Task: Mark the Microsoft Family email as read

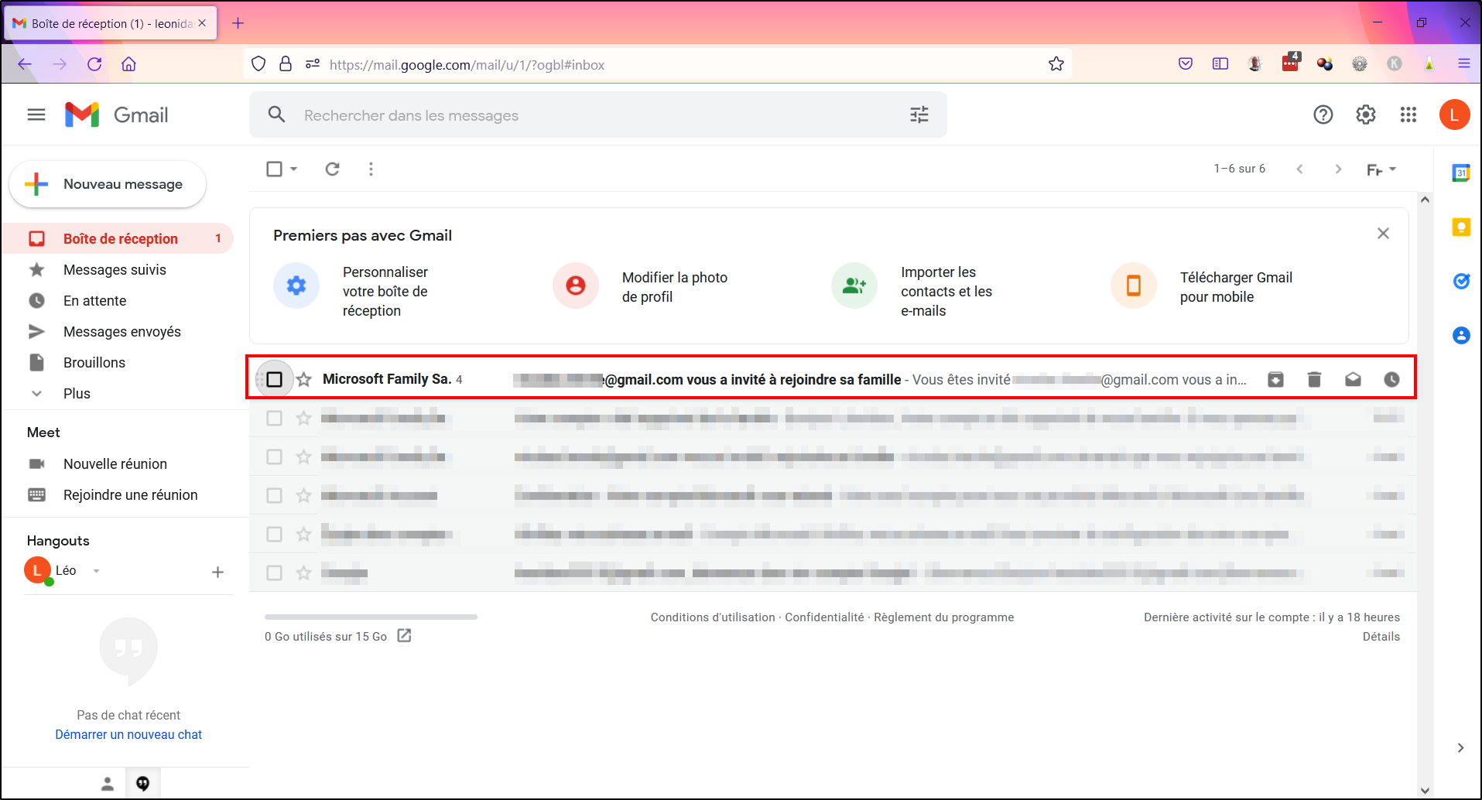Action: [1353, 379]
